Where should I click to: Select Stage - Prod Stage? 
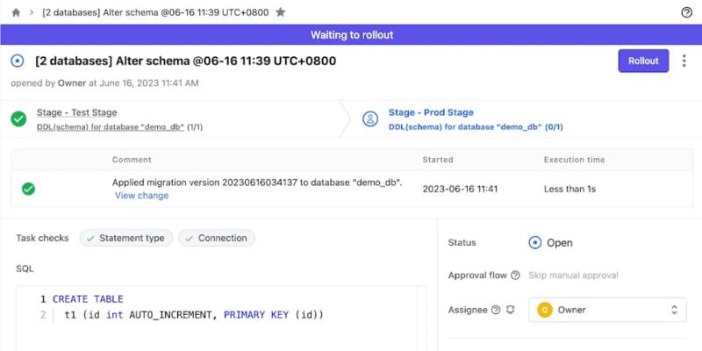431,112
